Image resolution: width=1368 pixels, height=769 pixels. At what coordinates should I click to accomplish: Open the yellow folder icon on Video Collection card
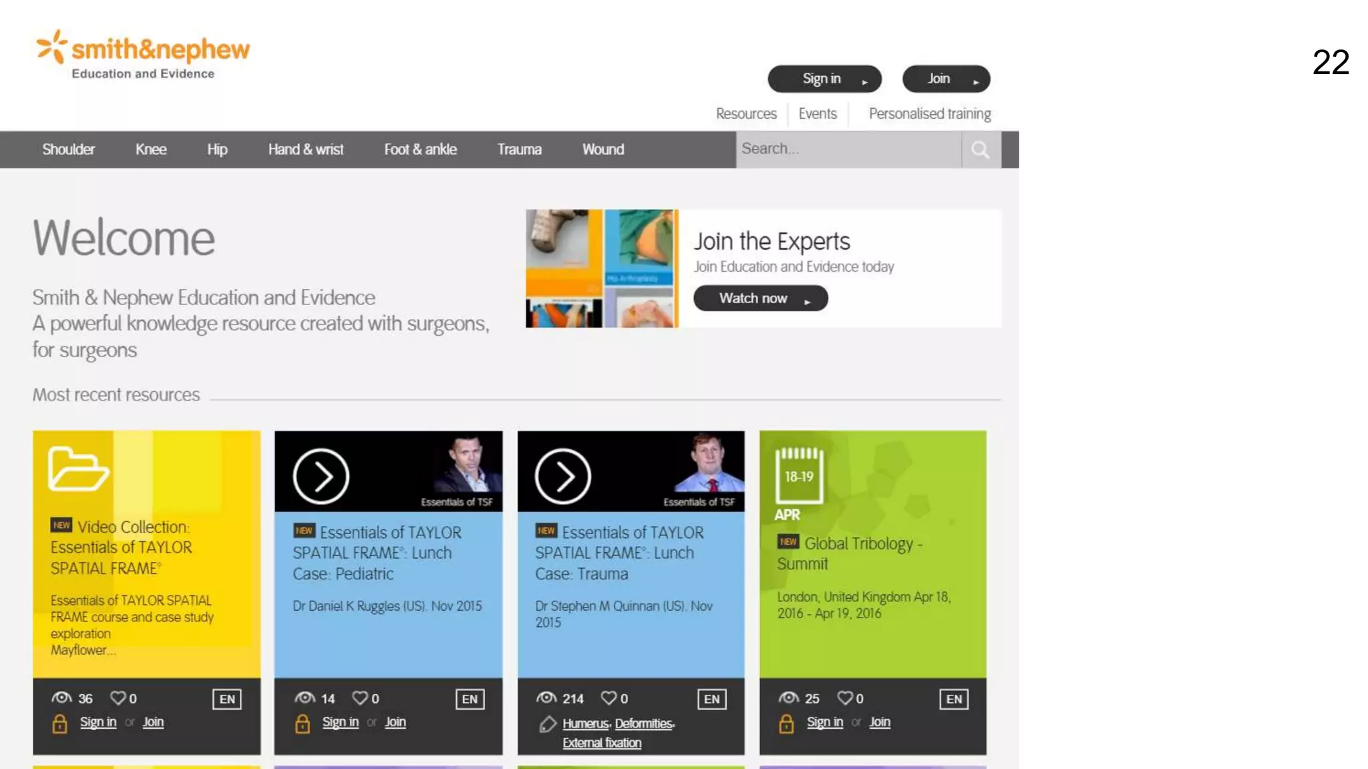pos(78,469)
